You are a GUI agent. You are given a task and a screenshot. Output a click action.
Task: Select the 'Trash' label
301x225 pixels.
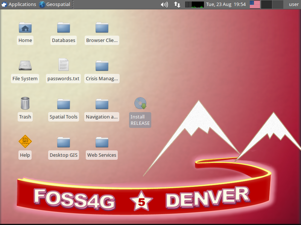pyautogui.click(x=25, y=117)
